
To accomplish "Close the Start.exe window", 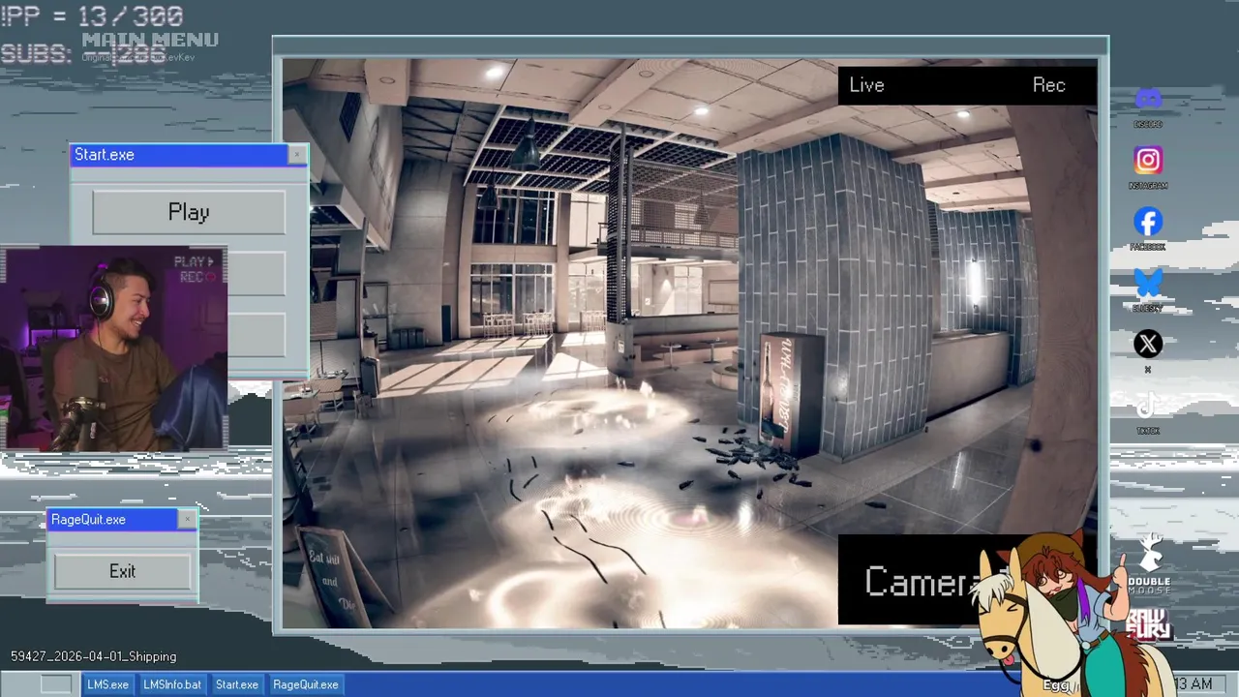I will coord(296,155).
